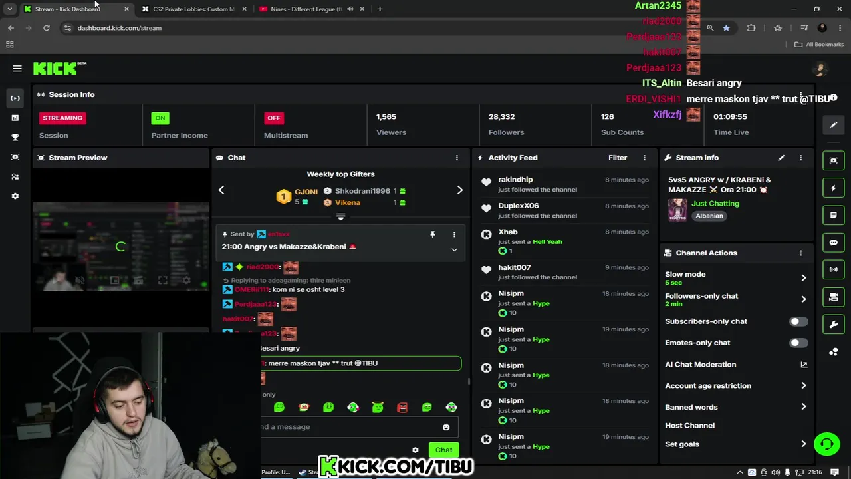This screenshot has width=851, height=479.
Task: Open the emoji picker in the message box
Action: [446, 427]
